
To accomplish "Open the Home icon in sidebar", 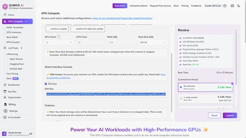I will coord(5,15).
